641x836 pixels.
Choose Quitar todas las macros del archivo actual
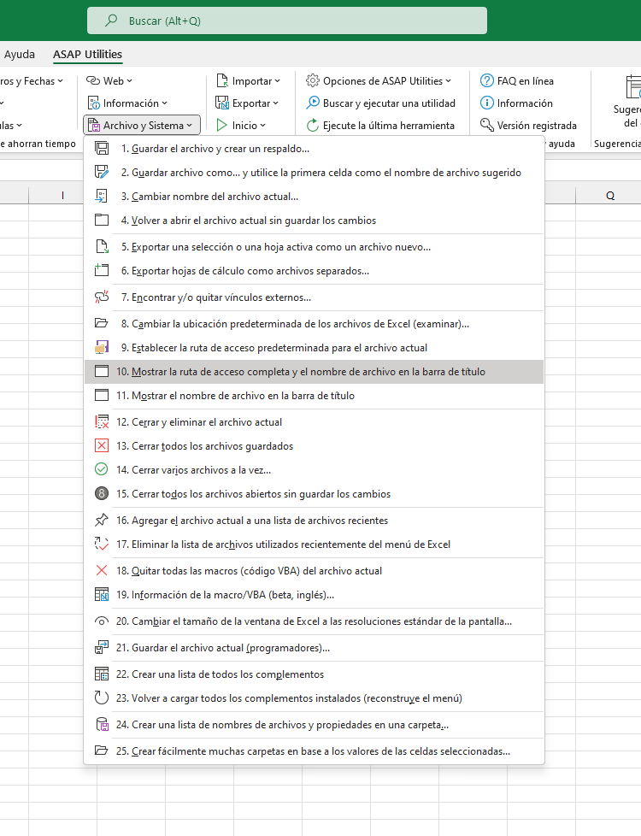(x=315, y=570)
